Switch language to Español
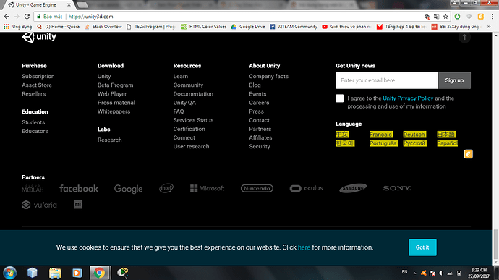499x280 pixels. pyautogui.click(x=447, y=143)
